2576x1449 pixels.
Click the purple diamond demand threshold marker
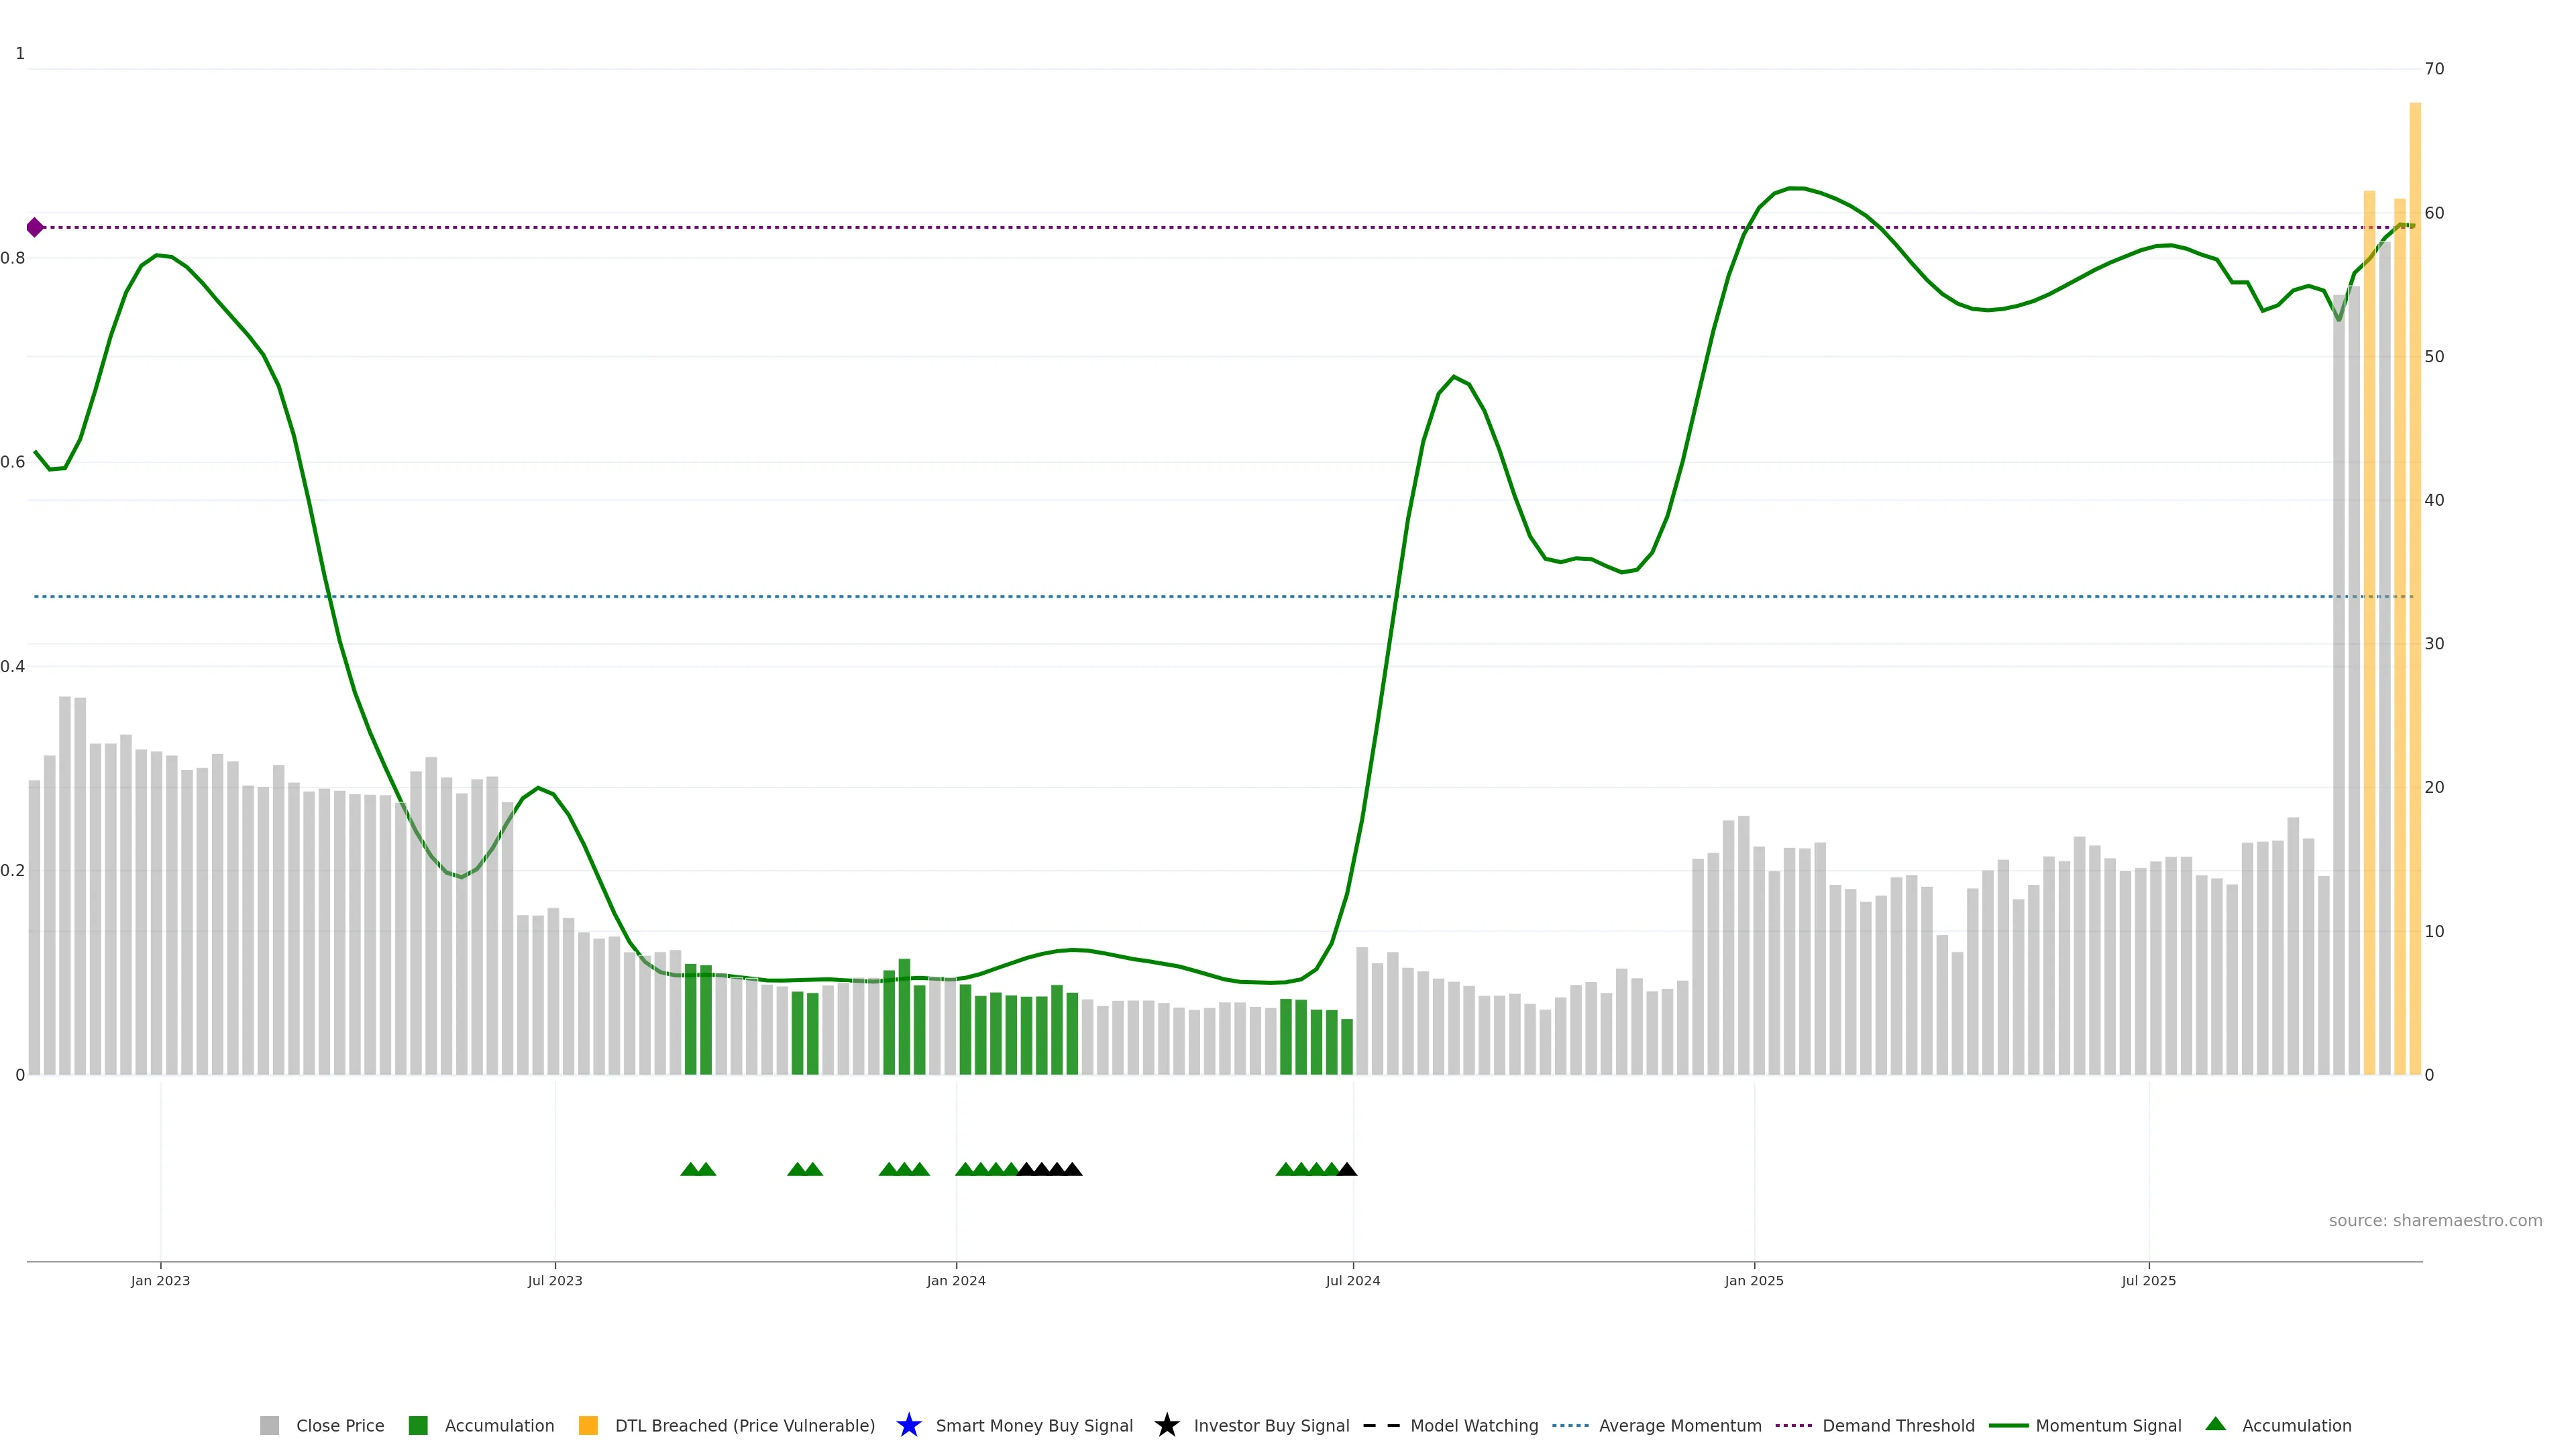click(x=35, y=227)
